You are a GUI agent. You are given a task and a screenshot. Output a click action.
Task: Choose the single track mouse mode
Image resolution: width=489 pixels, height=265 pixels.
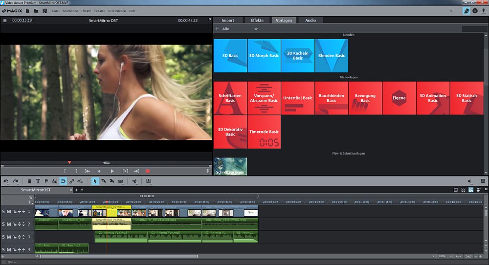104,181
